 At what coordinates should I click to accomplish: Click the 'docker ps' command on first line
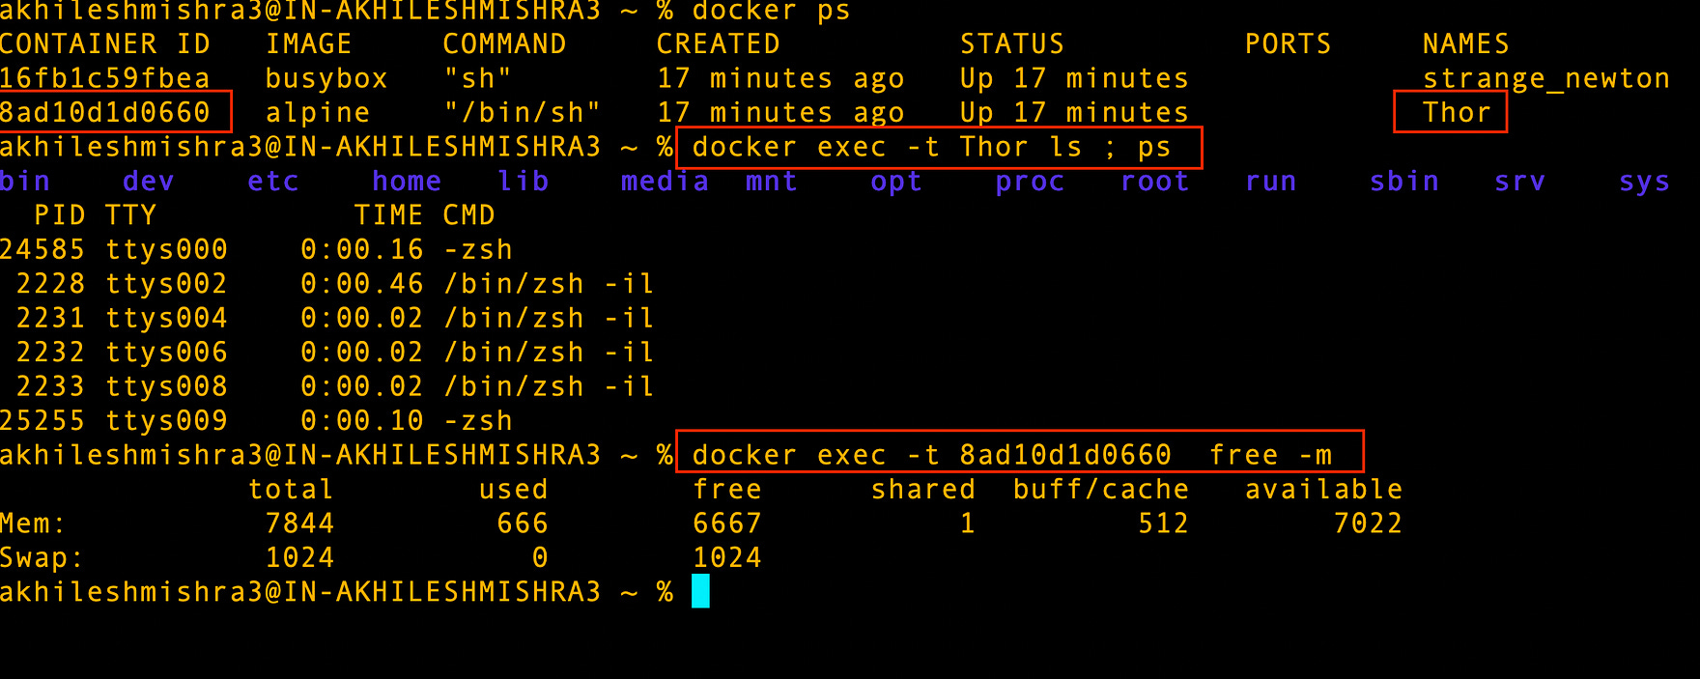[x=772, y=12]
